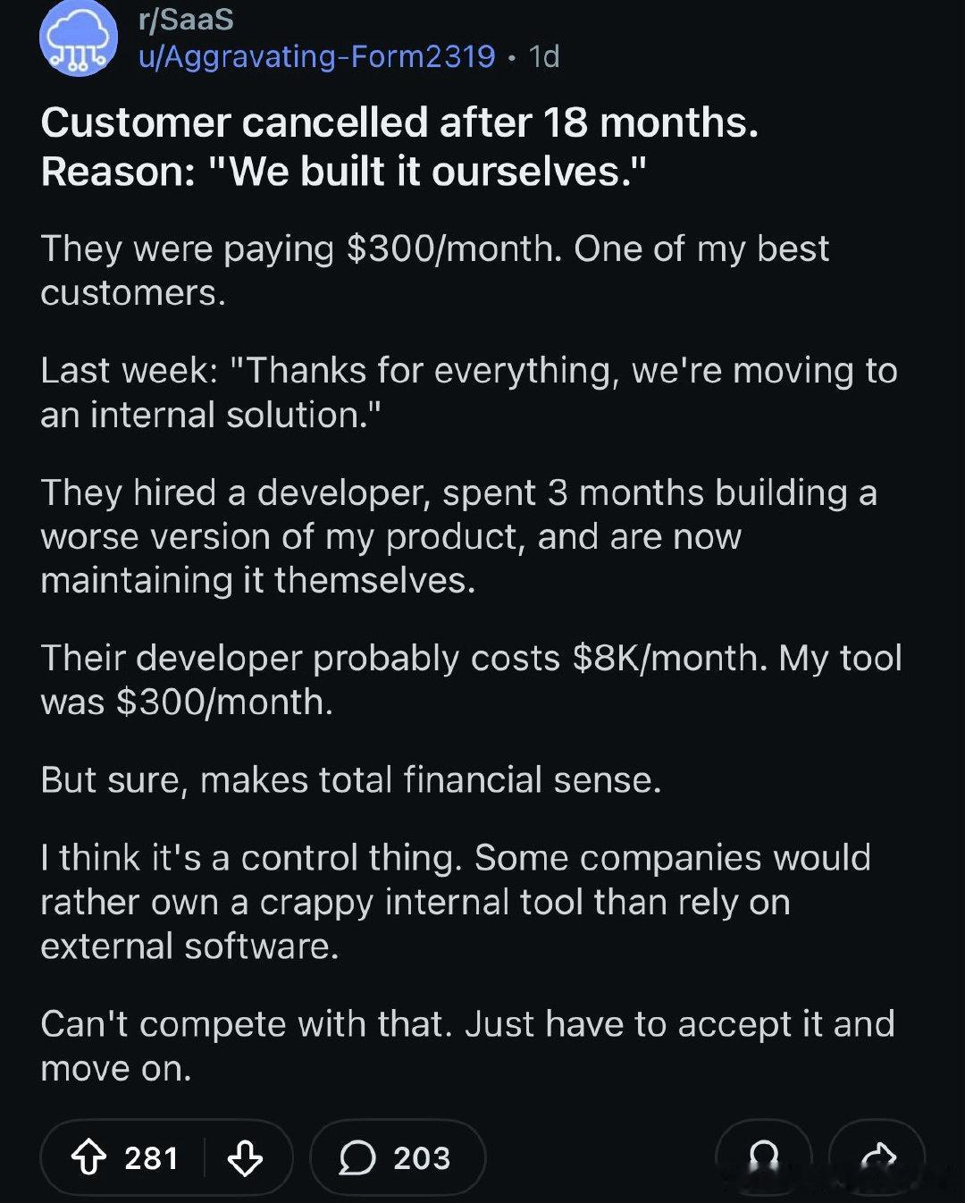The width and height of the screenshot is (965, 1203).
Task: Open post title 'Customer cancelled after 18 months'
Action: click(x=399, y=122)
